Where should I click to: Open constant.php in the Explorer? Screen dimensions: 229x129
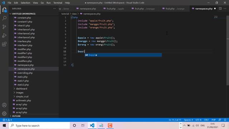24,18
